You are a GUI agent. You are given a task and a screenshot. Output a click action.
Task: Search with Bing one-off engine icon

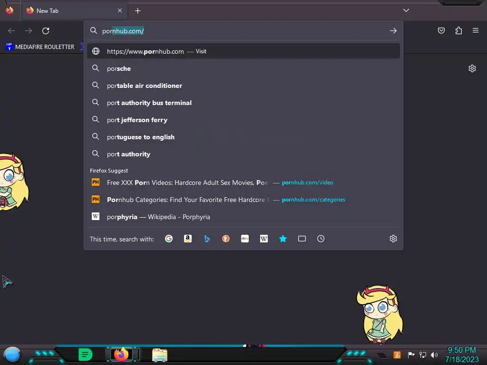[207, 239]
